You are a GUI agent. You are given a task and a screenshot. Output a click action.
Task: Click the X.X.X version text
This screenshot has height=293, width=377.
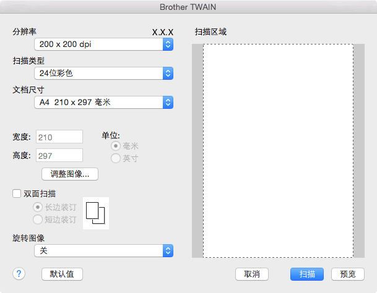click(163, 32)
